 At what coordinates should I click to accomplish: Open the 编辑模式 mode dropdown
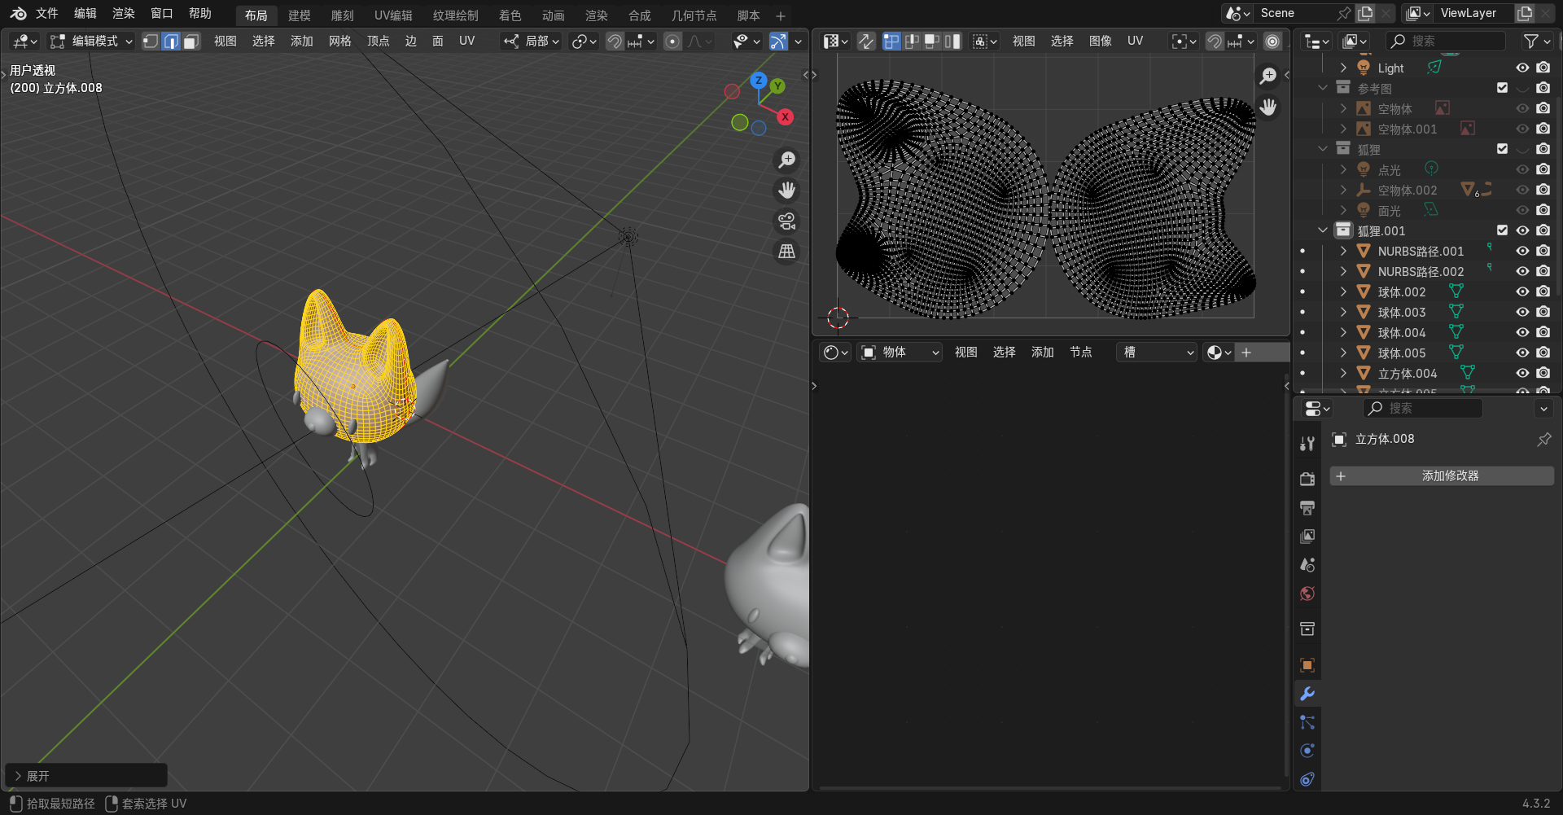(x=91, y=42)
